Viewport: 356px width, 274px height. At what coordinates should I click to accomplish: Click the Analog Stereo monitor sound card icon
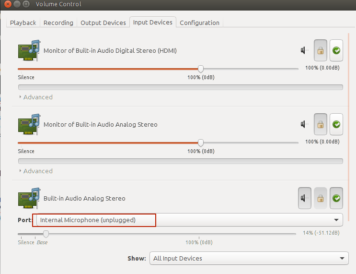(x=29, y=124)
